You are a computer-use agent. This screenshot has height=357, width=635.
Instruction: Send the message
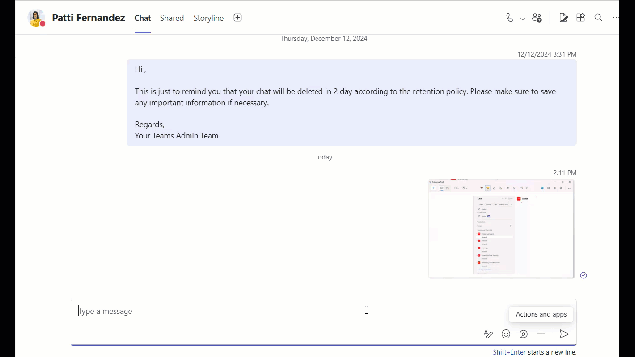pyautogui.click(x=564, y=334)
